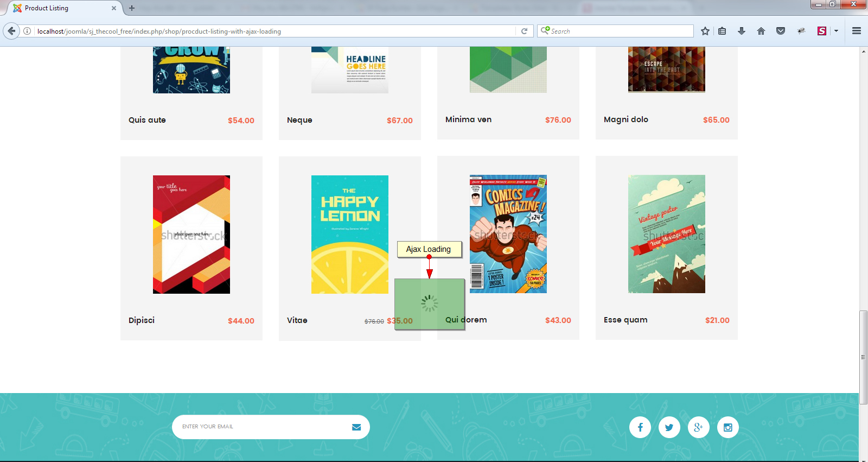This screenshot has width=868, height=462.
Task: Show bookmarks list icon in toolbar
Action: pos(722,31)
